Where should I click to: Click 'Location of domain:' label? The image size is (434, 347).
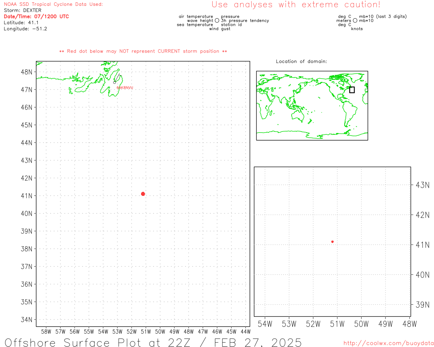point(301,61)
